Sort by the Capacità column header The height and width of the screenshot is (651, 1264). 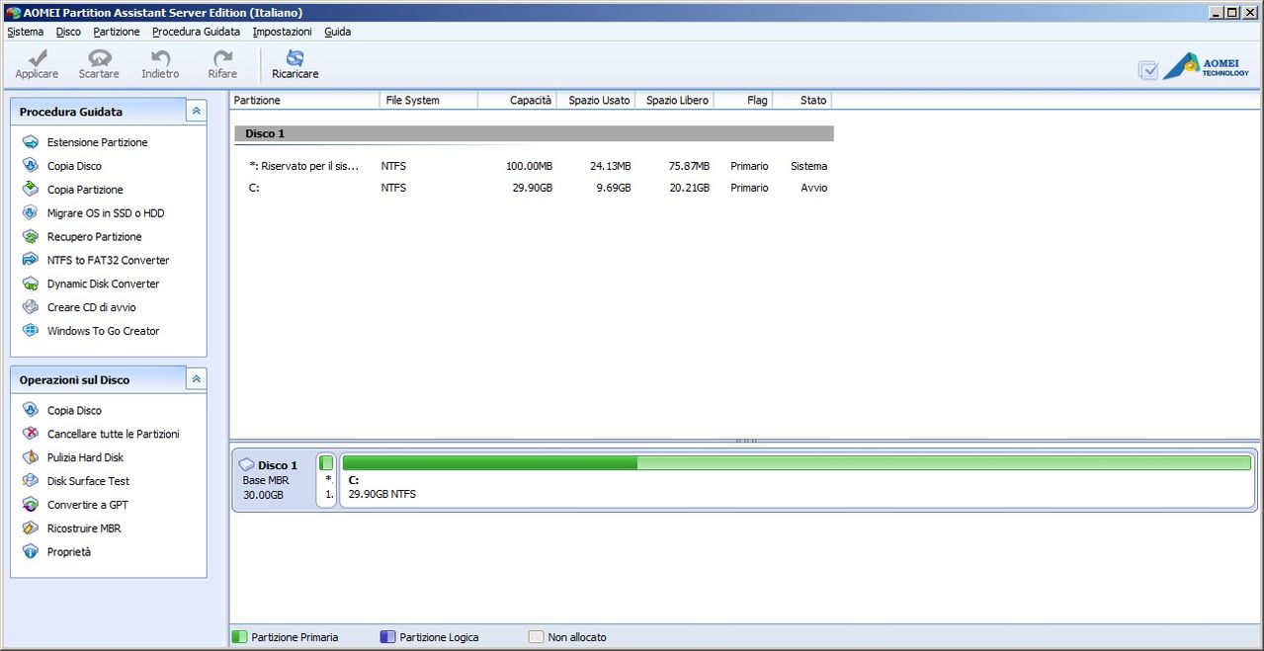(517, 100)
